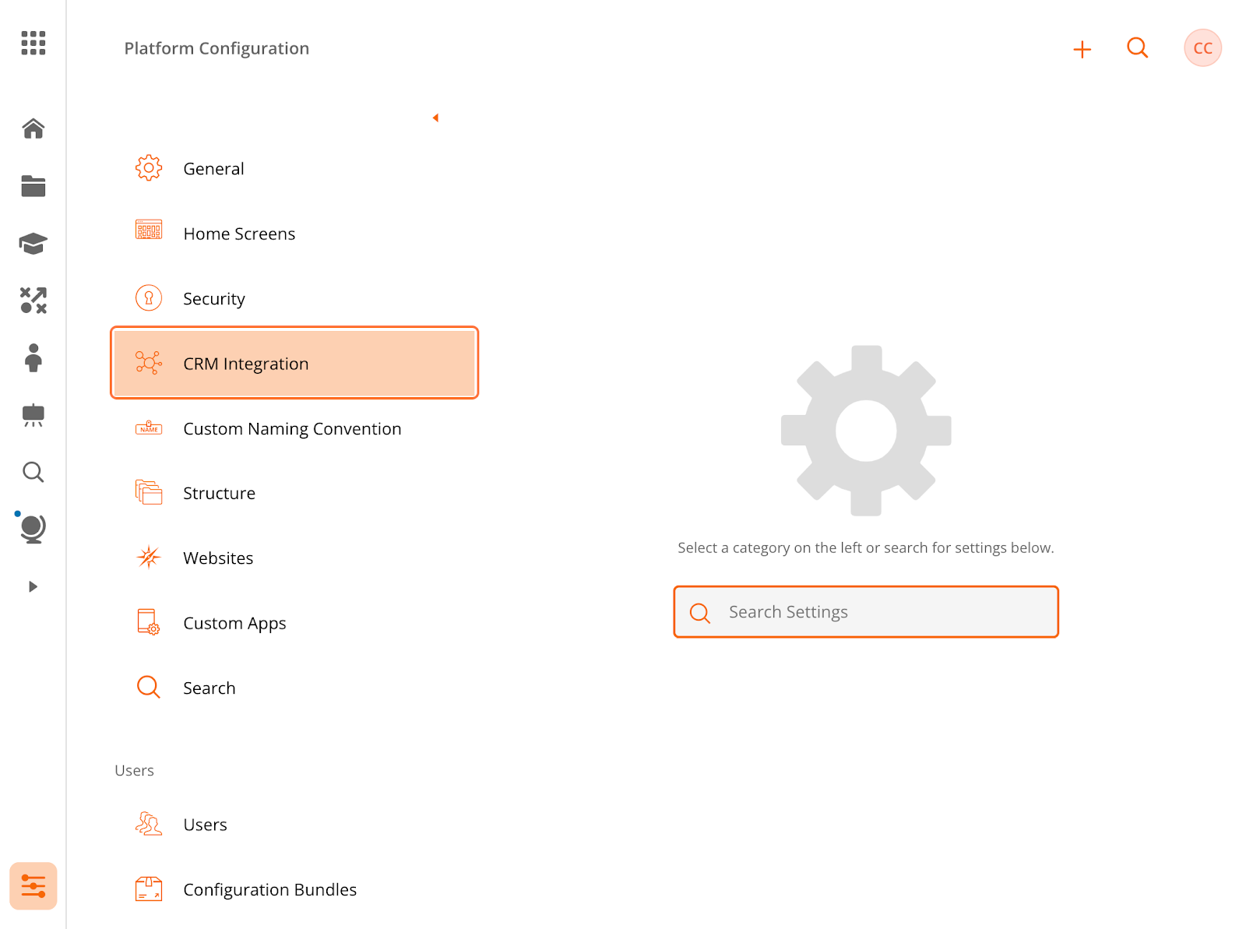The height and width of the screenshot is (929, 1246).
Task: Open the top-right orange search icon
Action: (1138, 48)
